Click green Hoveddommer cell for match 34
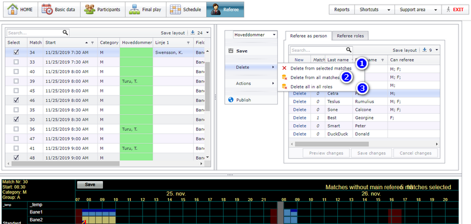The width and height of the screenshot is (471, 224). (137, 52)
